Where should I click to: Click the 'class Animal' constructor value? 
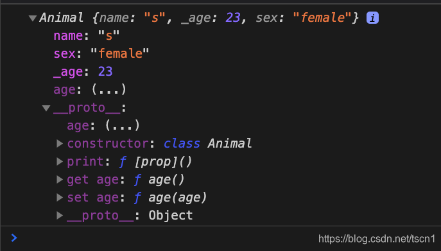[207, 144]
